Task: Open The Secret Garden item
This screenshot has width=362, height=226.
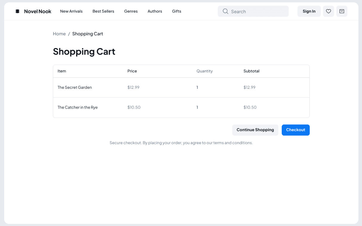Action: click(75, 88)
